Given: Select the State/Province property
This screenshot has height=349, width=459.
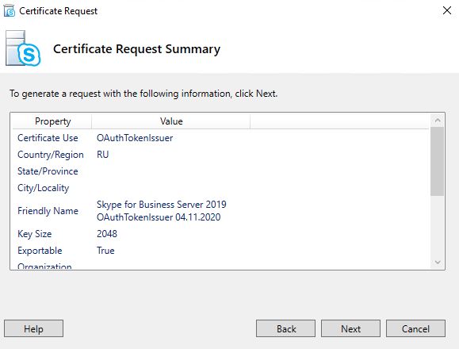Looking at the screenshot, I should [x=48, y=171].
